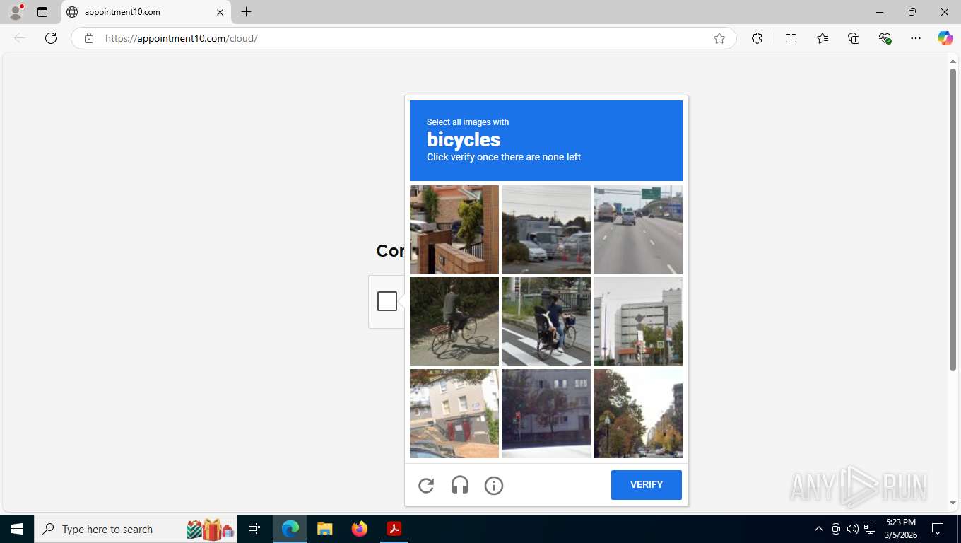Click the blue 'bicycles' instruction banner

tap(546, 141)
